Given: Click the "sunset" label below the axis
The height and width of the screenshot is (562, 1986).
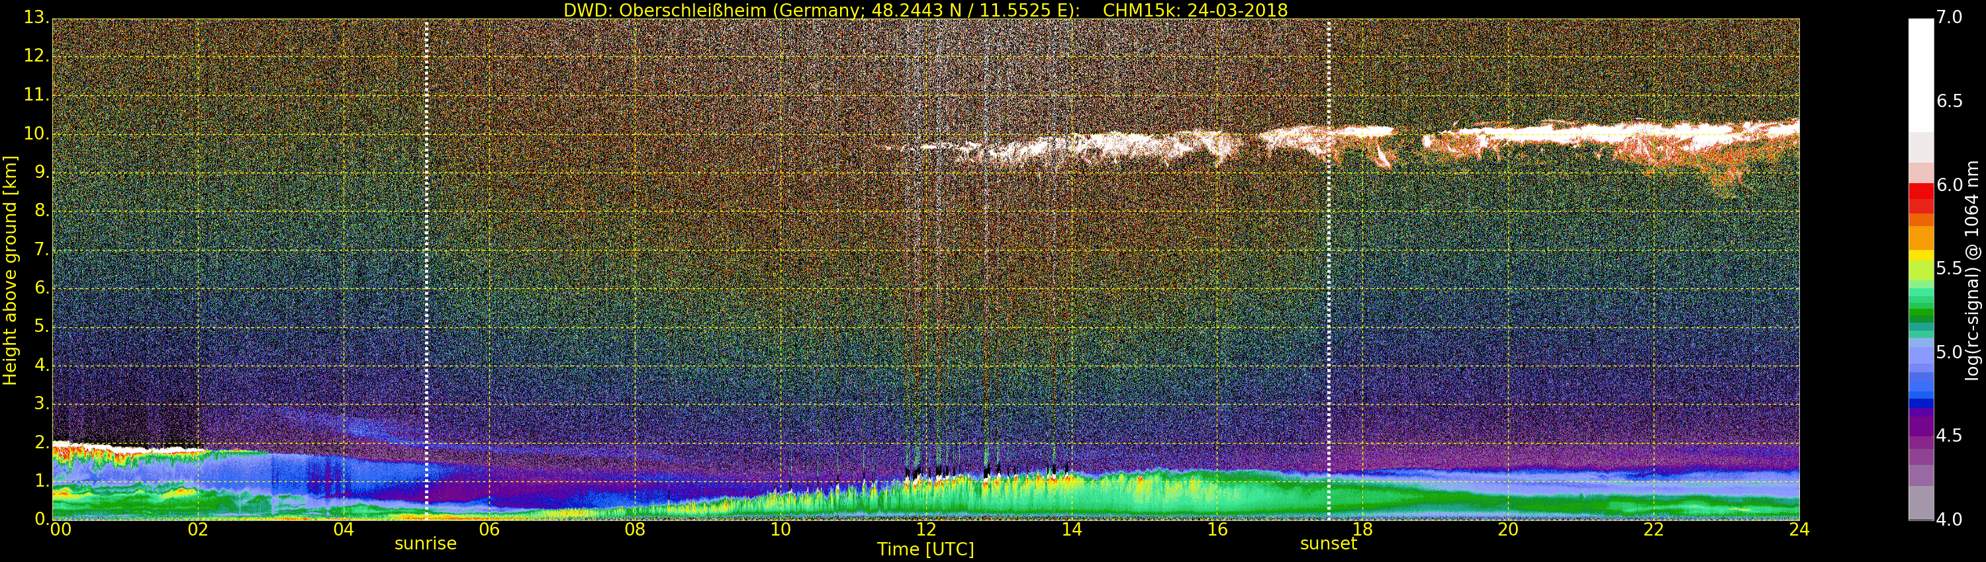Looking at the screenshot, I should [x=1327, y=543].
